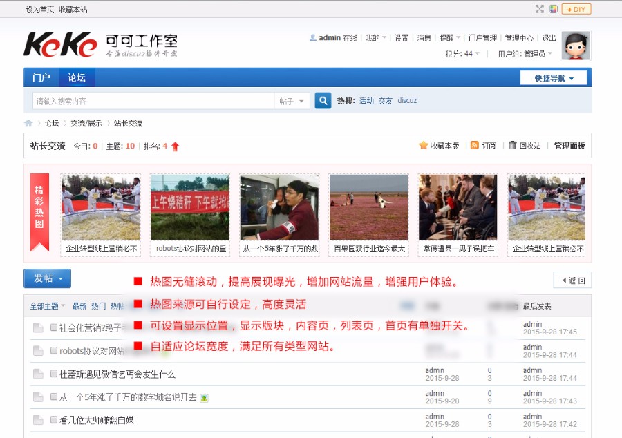Viewport: 622px width, 438px height.
Task: Expand the 快捷导航 dropdown
Action: point(553,77)
